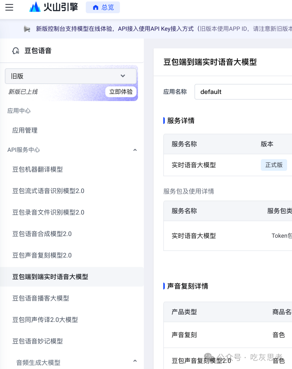The width and height of the screenshot is (292, 369).
Task: Select 豆包语音妙记模型 menu item
Action: (x=38, y=341)
